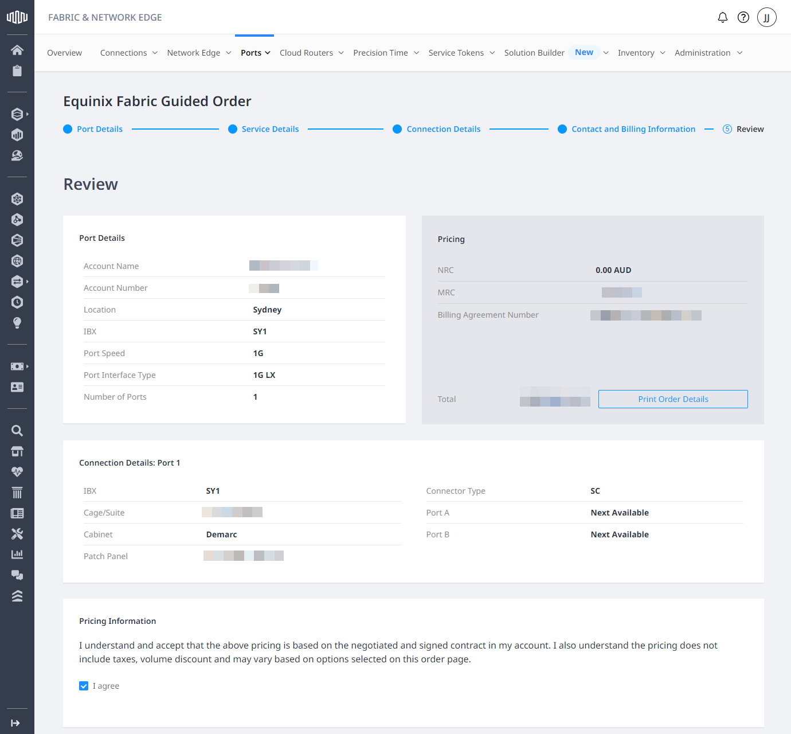
Task: Open the stacked-layers hexagon sidebar icon
Action: click(x=17, y=114)
